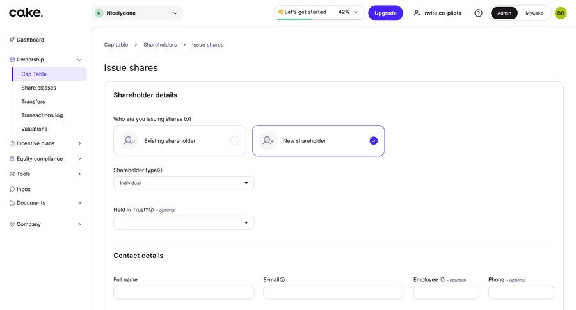Click the Held in Trust info icon
The height and width of the screenshot is (310, 576).
(x=151, y=210)
